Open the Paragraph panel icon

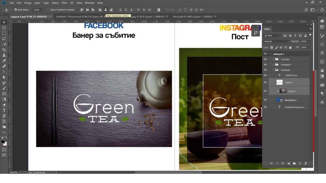322,93
